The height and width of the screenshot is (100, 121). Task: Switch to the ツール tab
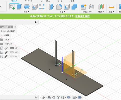tap(60, 1)
